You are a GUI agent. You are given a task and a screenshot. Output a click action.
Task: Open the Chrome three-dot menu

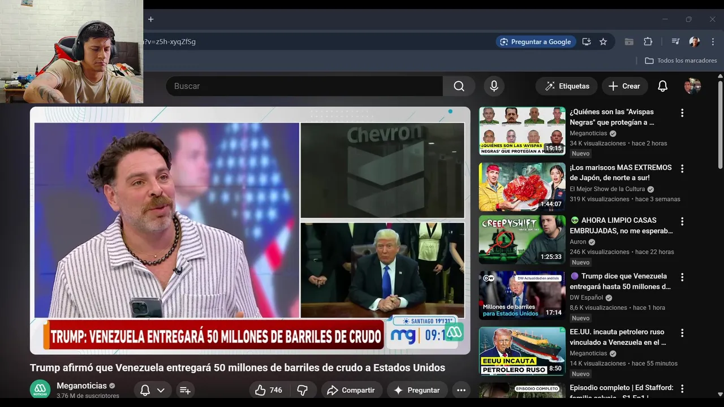(x=713, y=42)
